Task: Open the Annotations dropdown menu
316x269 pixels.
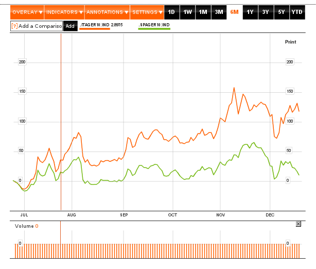Action: coord(107,12)
